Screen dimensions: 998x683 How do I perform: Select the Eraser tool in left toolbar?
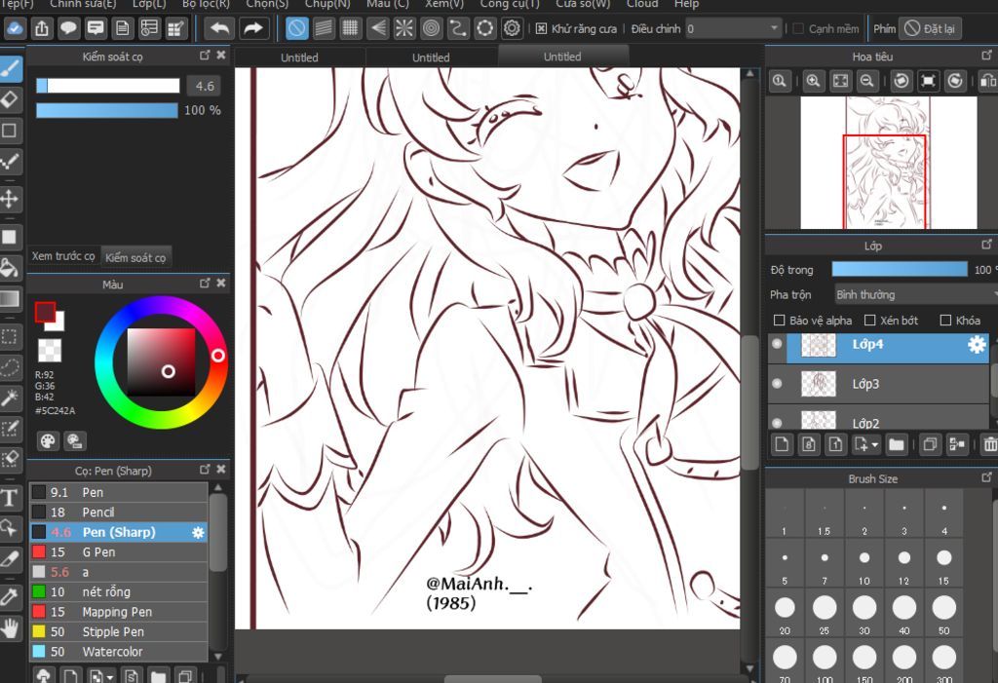click(x=10, y=98)
